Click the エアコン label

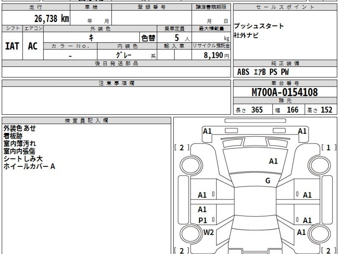click(x=33, y=29)
